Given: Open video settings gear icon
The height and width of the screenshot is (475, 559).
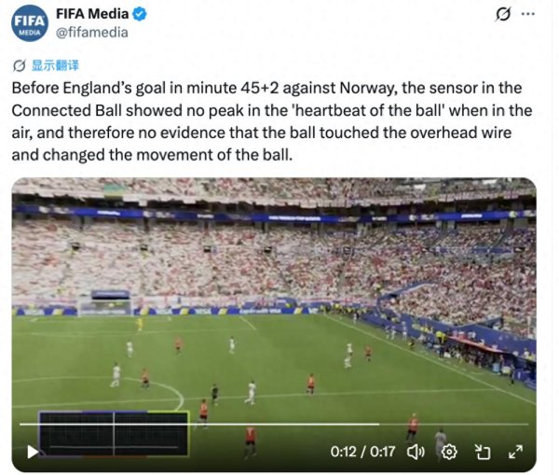Looking at the screenshot, I should point(449,453).
